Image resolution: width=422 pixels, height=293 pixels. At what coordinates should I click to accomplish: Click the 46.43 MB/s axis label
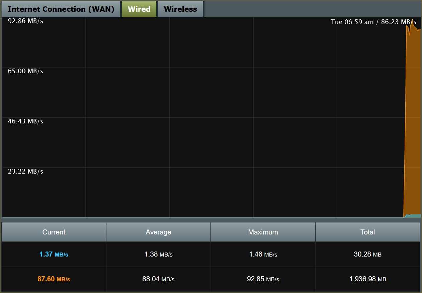click(x=25, y=121)
